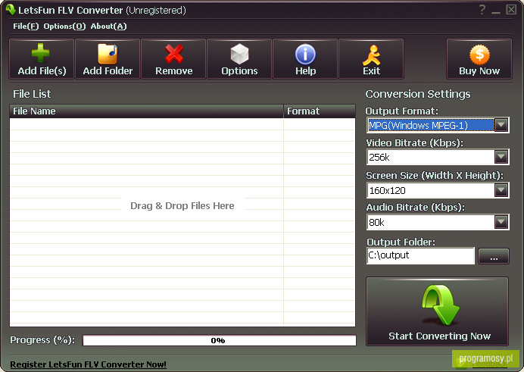Click the Buy Now dollar coin button
This screenshot has width=524, height=372.
479,59
